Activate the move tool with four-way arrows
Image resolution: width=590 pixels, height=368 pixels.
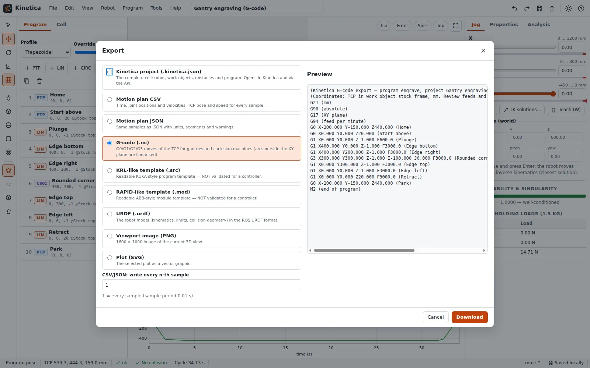click(x=8, y=39)
